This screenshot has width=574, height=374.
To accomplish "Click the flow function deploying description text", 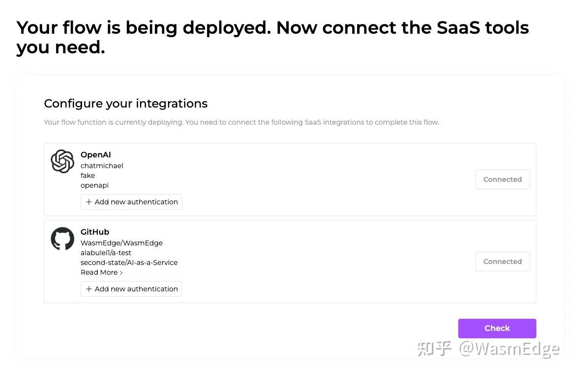I will pos(241,122).
